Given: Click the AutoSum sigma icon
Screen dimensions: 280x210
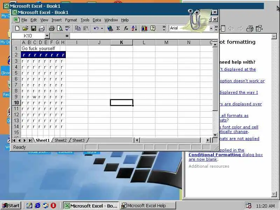Looking at the screenshot, I should [x=118, y=28].
